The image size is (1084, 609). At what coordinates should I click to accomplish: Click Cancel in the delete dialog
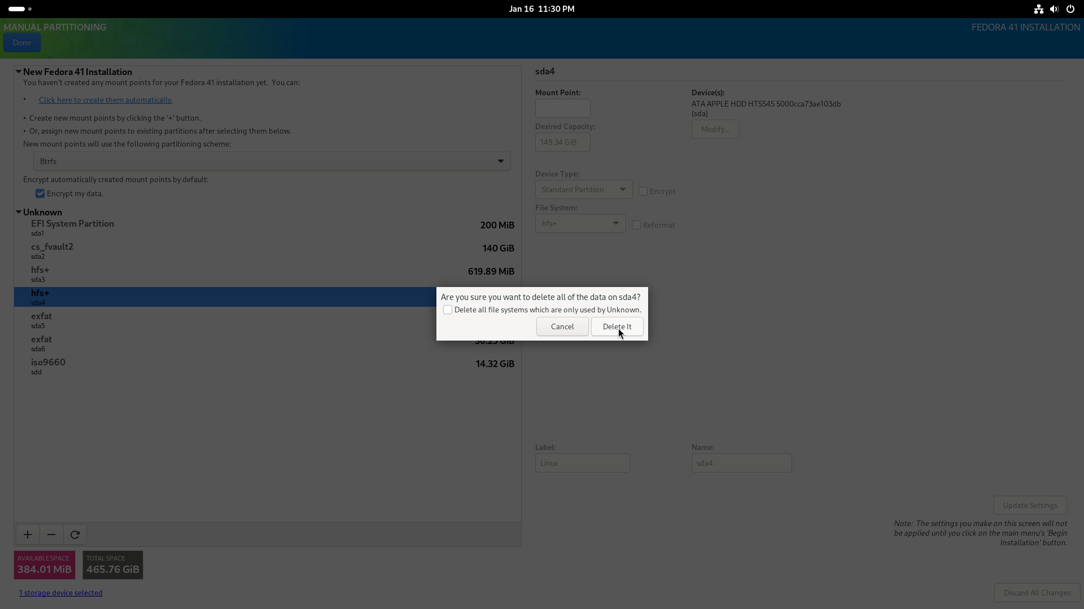562,326
